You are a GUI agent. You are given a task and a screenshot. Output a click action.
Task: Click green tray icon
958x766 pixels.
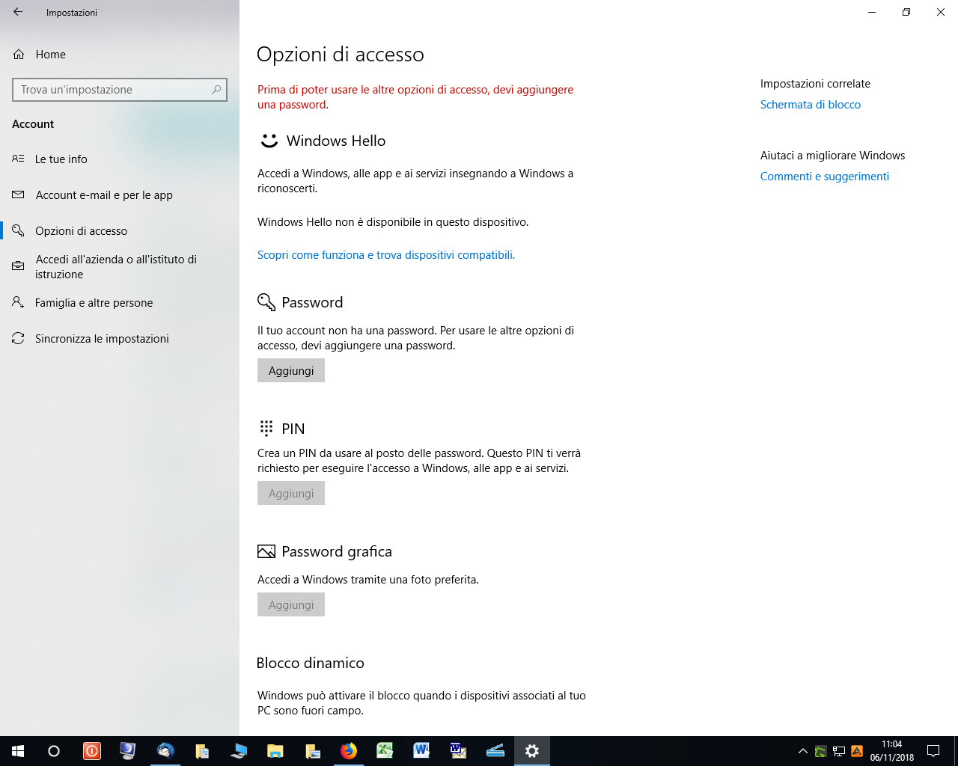[821, 751]
